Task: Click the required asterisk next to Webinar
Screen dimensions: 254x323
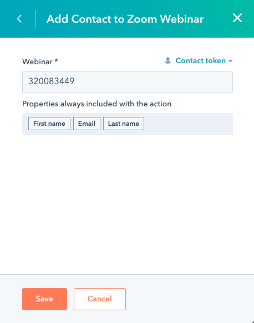Action: (56, 60)
